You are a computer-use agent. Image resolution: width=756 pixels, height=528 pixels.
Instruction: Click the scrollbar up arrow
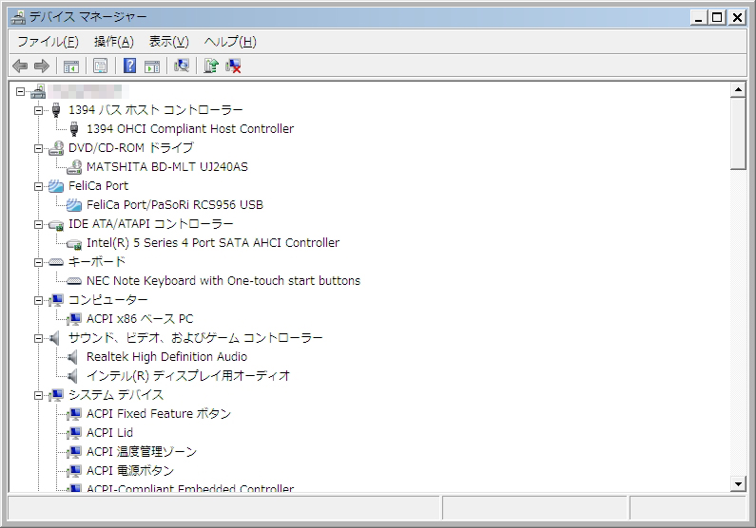[x=738, y=90]
